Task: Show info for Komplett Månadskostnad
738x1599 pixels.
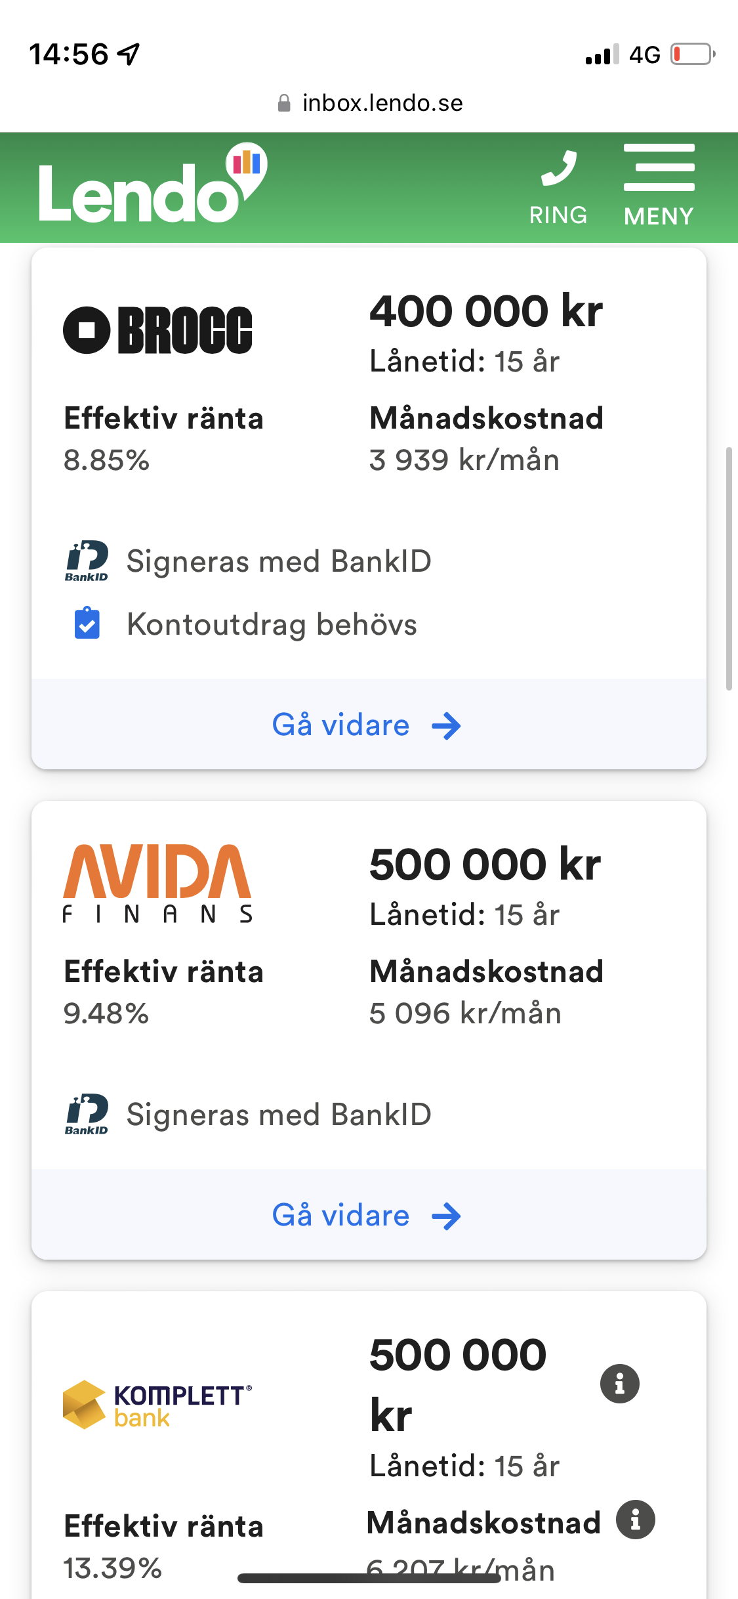Action: 635,1520
